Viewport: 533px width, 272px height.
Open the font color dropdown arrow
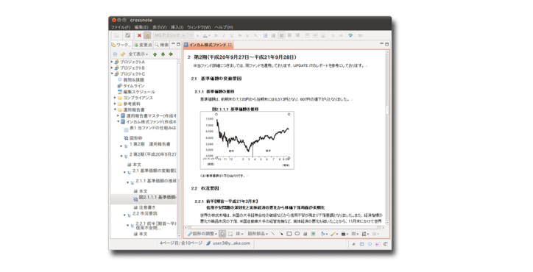click(x=209, y=36)
